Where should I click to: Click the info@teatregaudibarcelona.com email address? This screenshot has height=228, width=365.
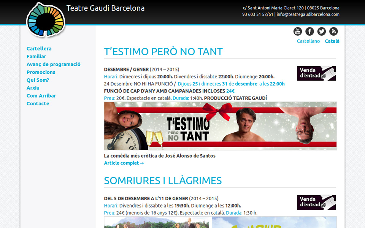pyautogui.click(x=308, y=14)
